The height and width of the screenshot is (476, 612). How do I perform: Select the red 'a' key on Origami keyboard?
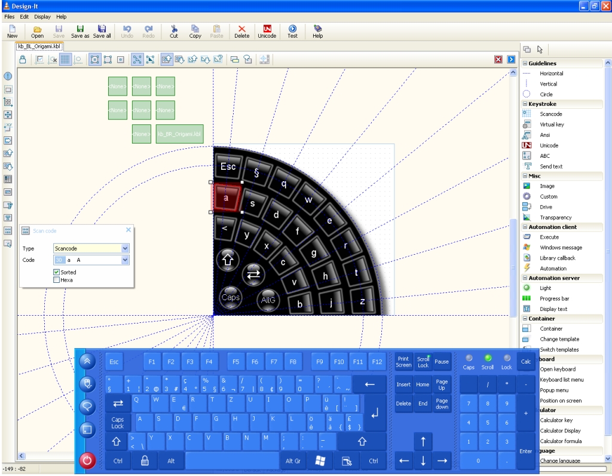click(227, 197)
